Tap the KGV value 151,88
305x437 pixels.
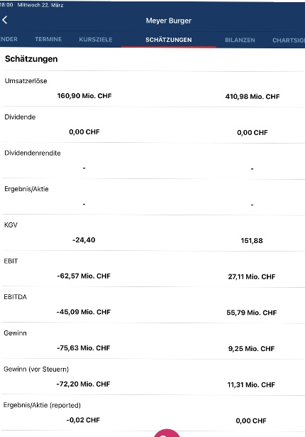(252, 240)
